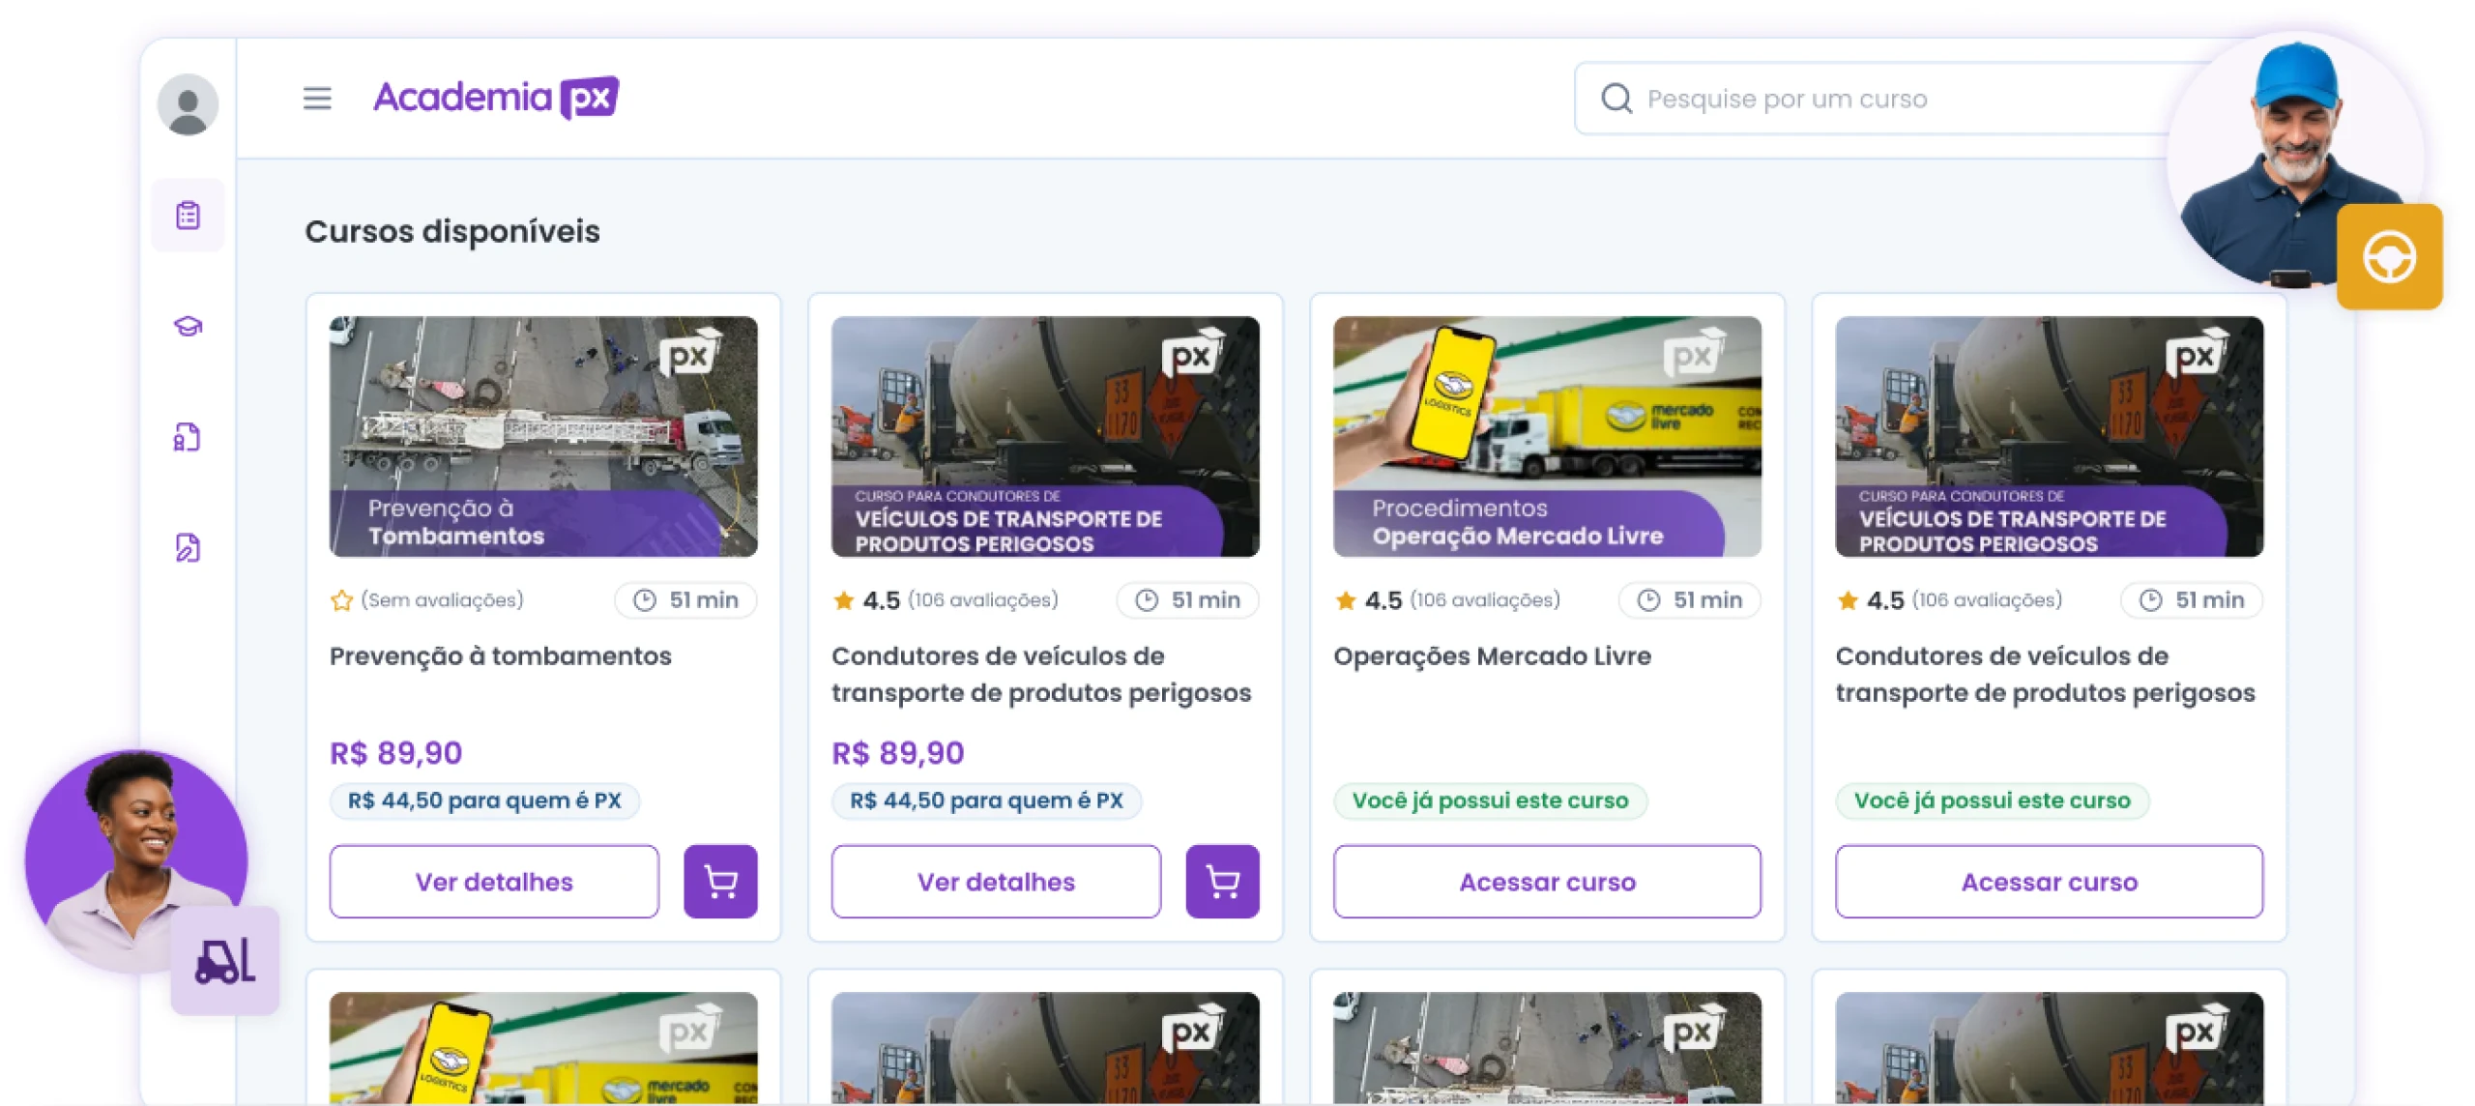Click the clock icon on Prevenção à tombamentos card
The width and height of the screenshot is (2475, 1106).
644,600
